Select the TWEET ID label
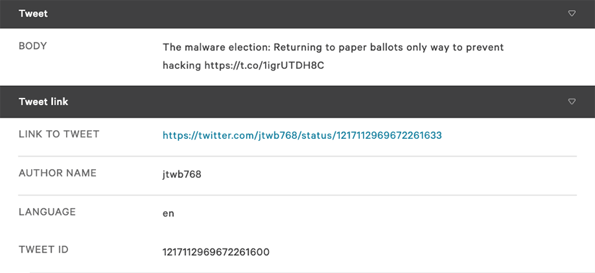595x273 pixels. click(x=44, y=250)
